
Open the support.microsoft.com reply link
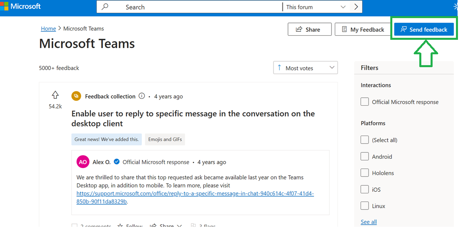195,197
